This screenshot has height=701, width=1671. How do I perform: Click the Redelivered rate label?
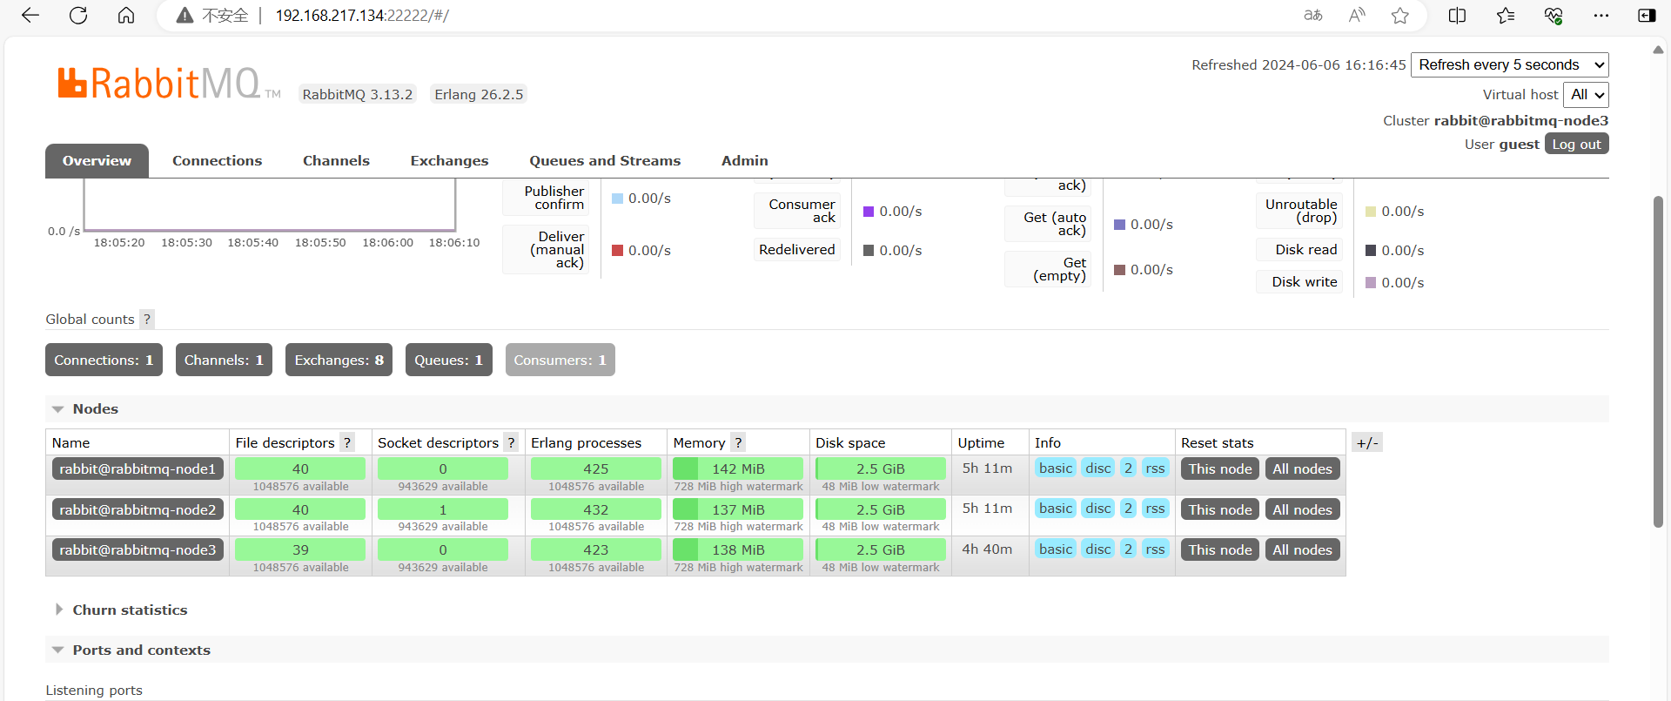click(796, 250)
